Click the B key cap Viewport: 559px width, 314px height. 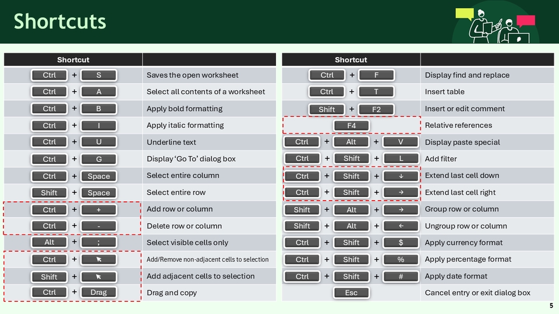click(99, 109)
